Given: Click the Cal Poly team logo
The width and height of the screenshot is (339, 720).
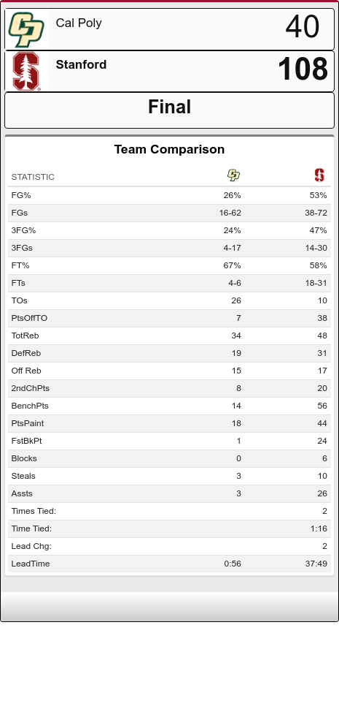Looking at the screenshot, I should tap(26, 29).
